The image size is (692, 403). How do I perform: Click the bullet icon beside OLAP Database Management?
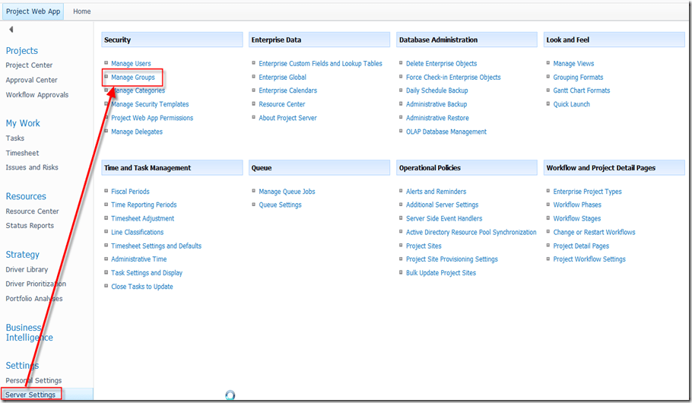pos(401,131)
